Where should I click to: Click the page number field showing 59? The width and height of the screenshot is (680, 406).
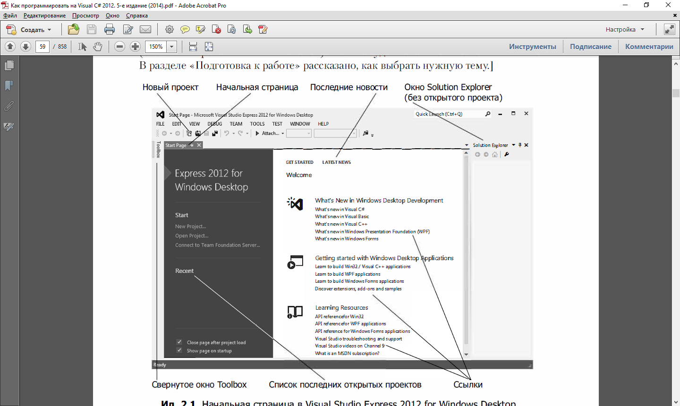pyautogui.click(x=42, y=46)
